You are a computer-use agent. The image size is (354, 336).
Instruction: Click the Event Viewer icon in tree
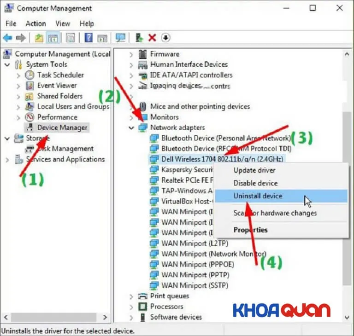[30, 86]
